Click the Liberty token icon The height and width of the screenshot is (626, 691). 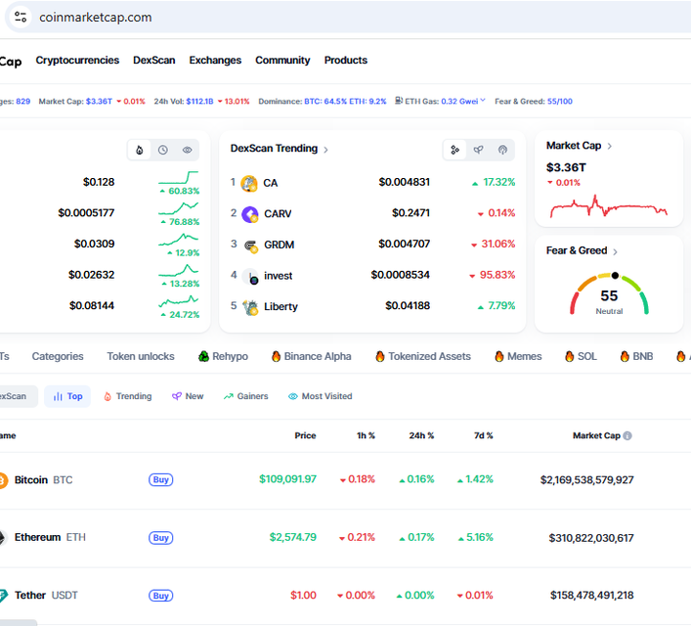click(251, 307)
